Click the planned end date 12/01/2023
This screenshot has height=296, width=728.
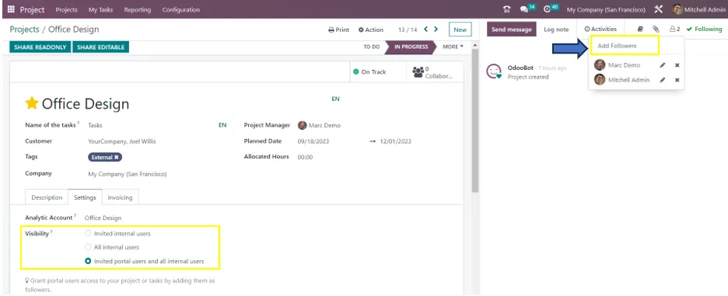396,141
